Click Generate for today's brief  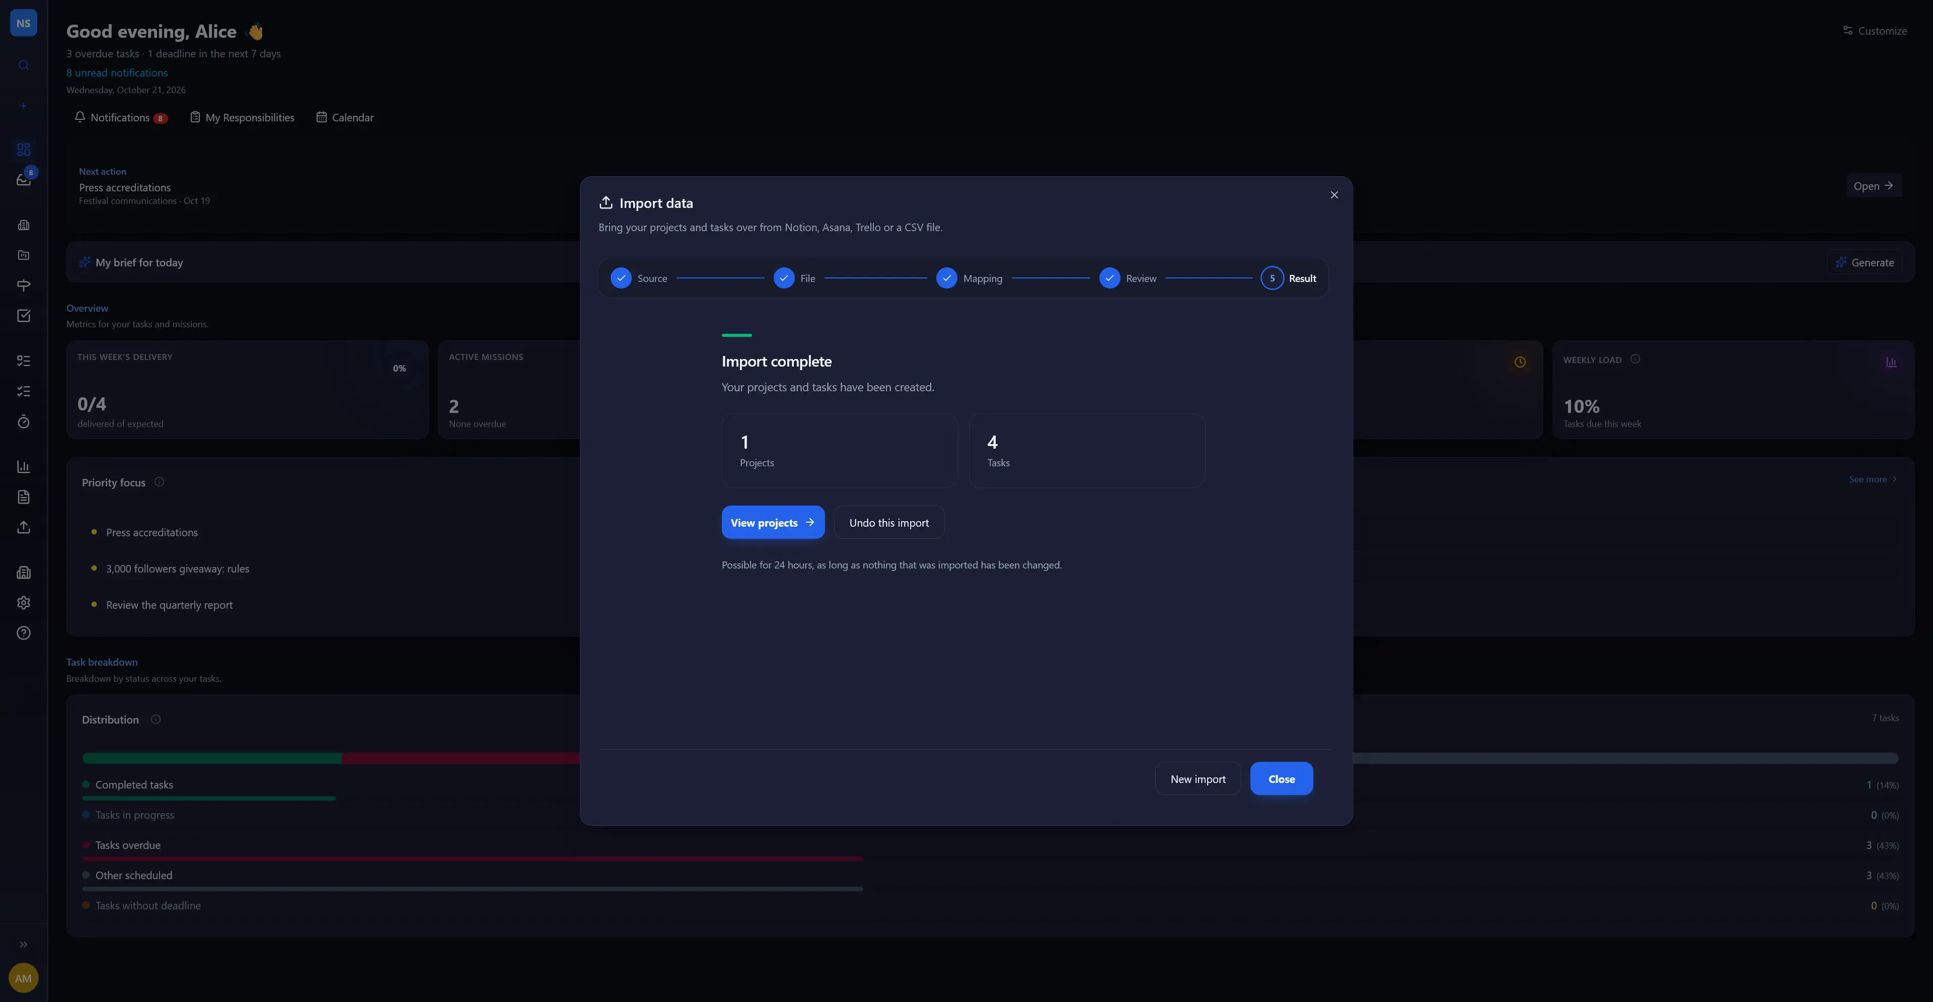click(1864, 263)
